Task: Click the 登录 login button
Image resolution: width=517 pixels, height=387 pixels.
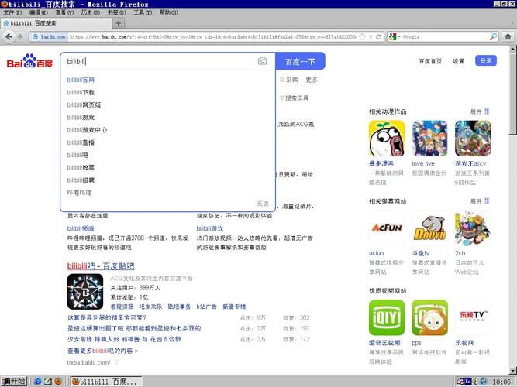Action: point(486,61)
